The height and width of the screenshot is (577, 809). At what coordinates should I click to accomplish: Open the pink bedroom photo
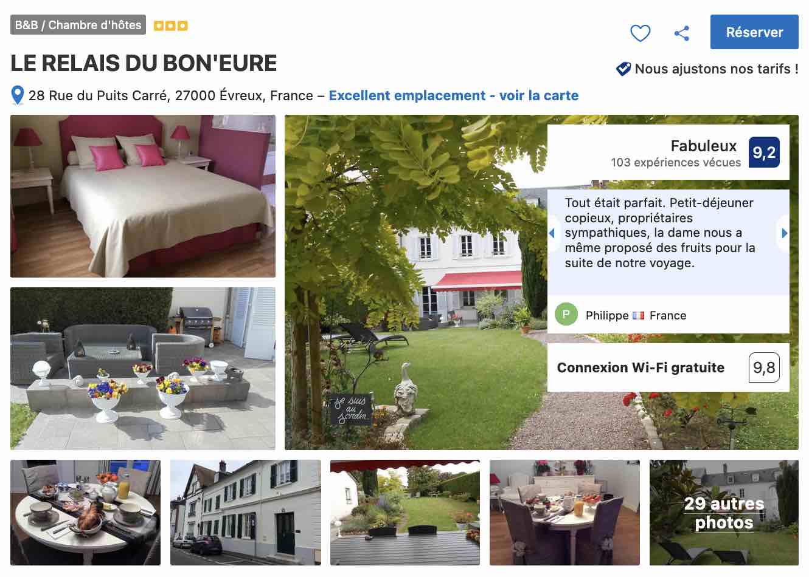coord(143,196)
